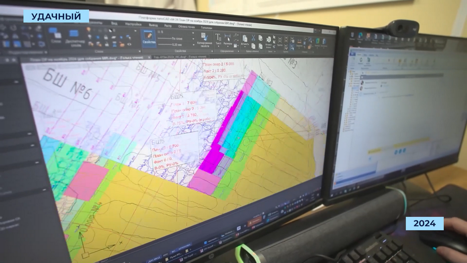Click the Группа group button
Screen dimensions: 467x263
click(280, 42)
